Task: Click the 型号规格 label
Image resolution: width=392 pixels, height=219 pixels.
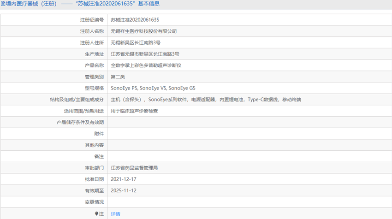Action: pyautogui.click(x=94, y=88)
